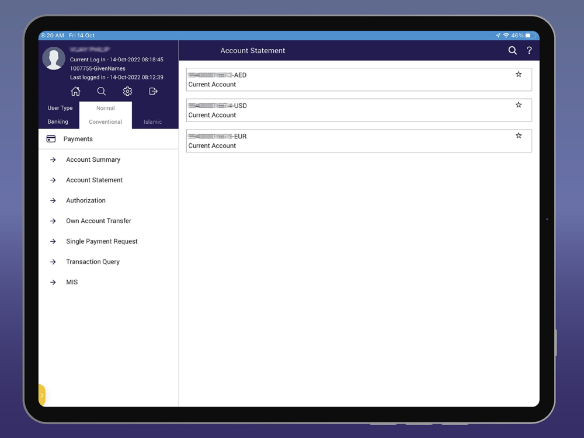Open the AED Current Account card
Screen dimensions: 584x438
359,79
